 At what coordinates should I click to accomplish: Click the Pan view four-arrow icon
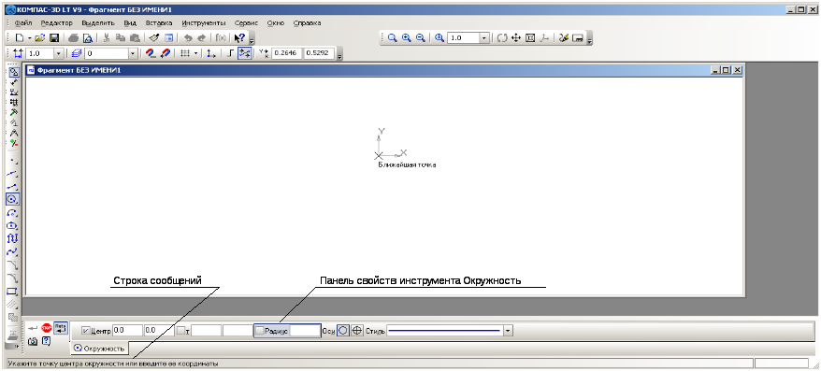pos(516,38)
